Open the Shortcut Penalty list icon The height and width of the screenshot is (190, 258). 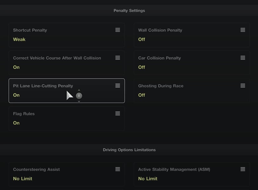(118, 30)
